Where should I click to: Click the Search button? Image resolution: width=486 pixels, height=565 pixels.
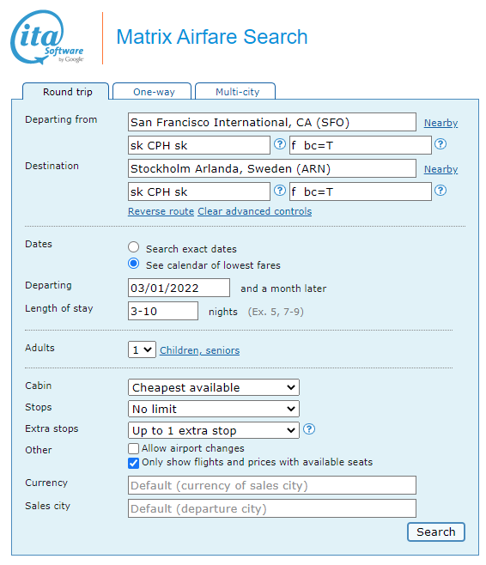[436, 532]
